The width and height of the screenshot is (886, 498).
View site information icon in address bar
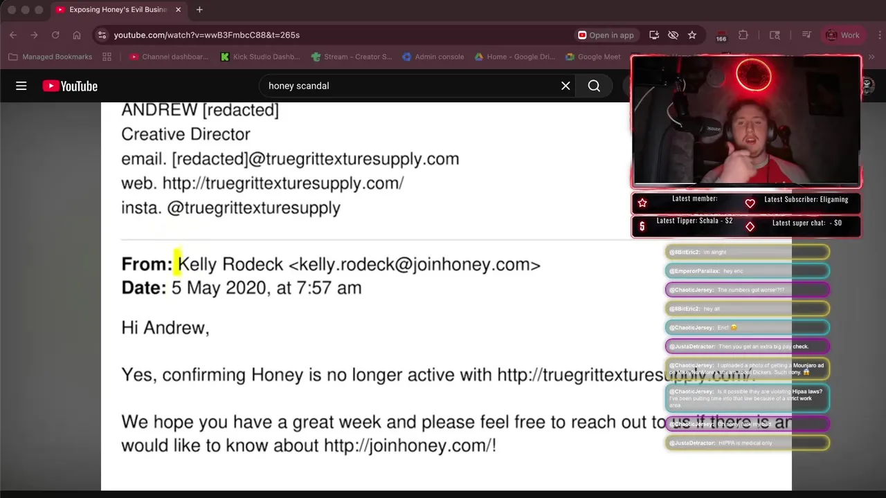(x=102, y=35)
